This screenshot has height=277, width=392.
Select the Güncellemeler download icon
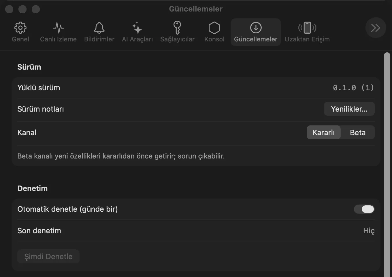[x=256, y=28]
